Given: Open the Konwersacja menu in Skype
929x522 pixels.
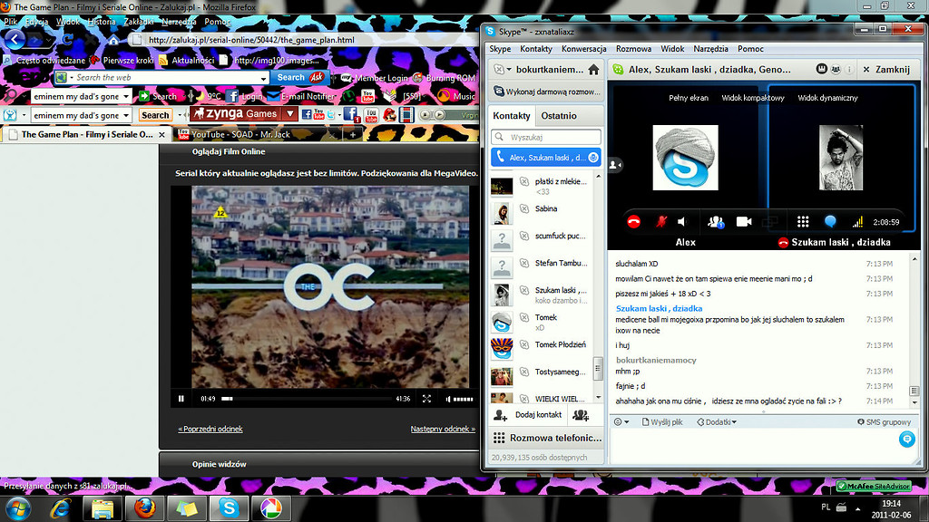Looking at the screenshot, I should click(x=583, y=49).
